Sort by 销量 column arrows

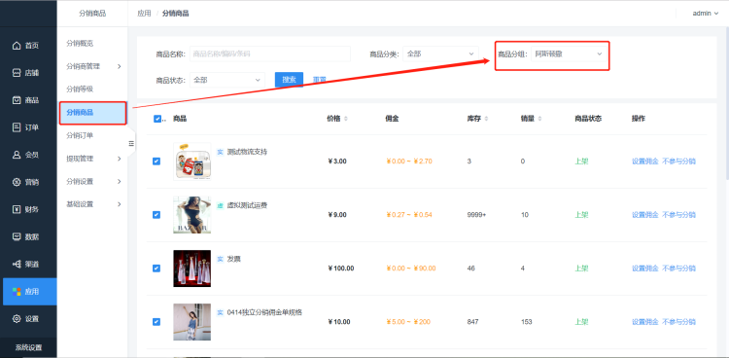(539, 119)
